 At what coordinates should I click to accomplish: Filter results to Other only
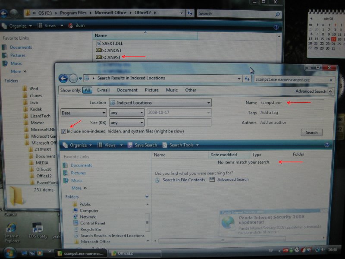(x=191, y=90)
